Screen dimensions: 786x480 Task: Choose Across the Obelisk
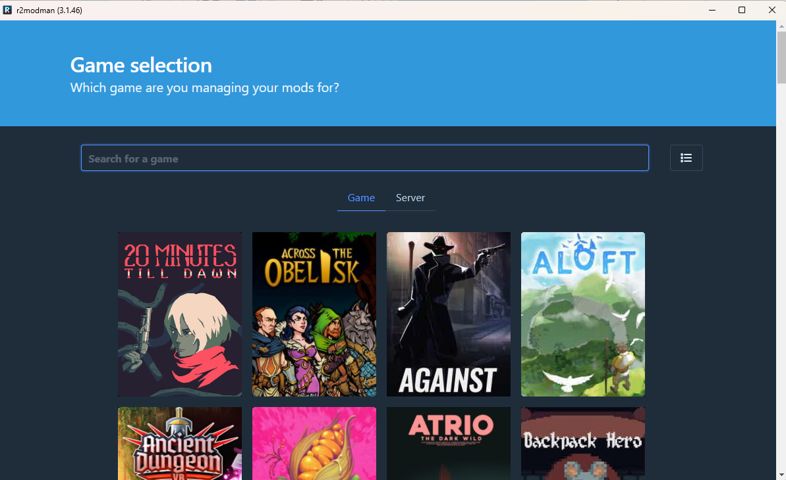pos(314,314)
